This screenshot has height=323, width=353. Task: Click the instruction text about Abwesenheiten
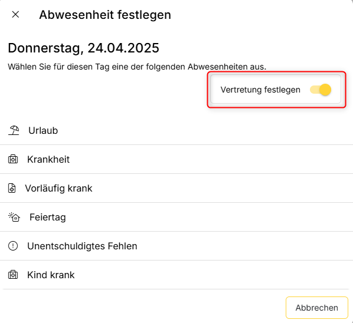[x=137, y=67]
